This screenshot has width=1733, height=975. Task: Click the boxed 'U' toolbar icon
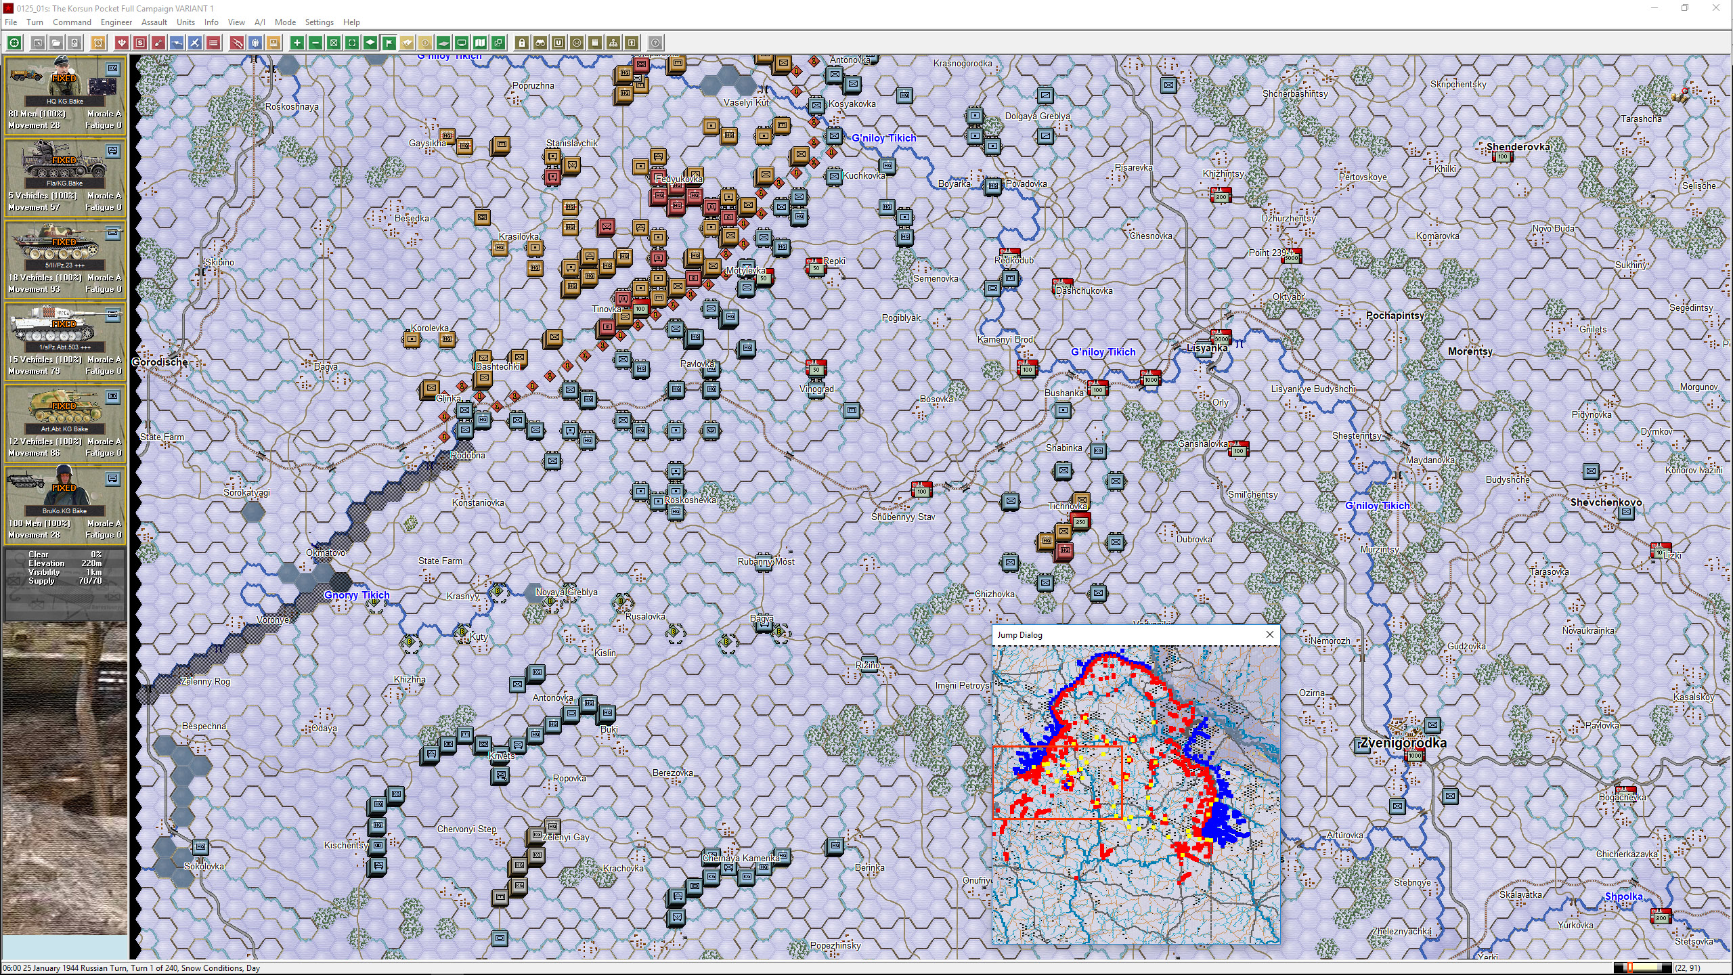pos(558,43)
